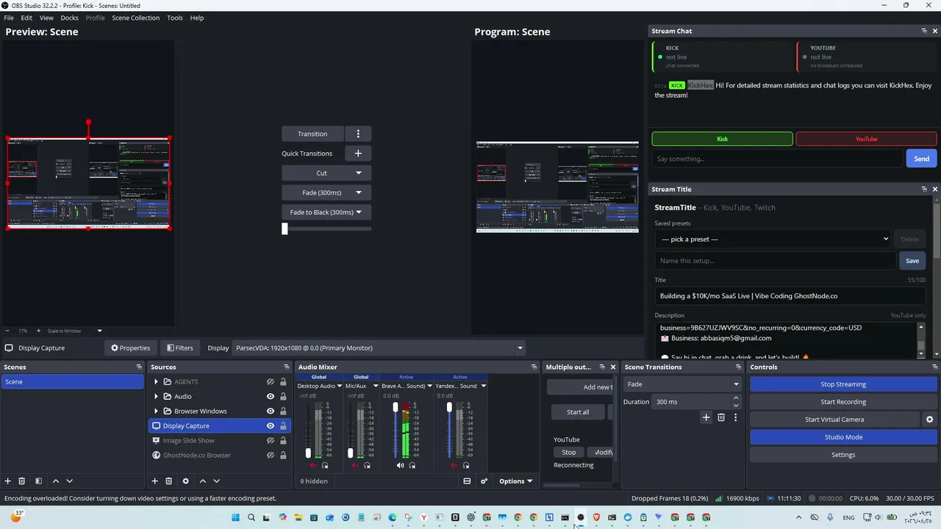
Task: Show the AGENTS group
Action: tap(271, 382)
